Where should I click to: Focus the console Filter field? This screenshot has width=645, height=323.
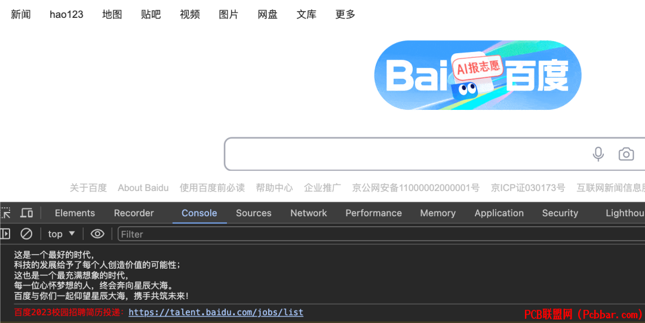tap(381, 234)
